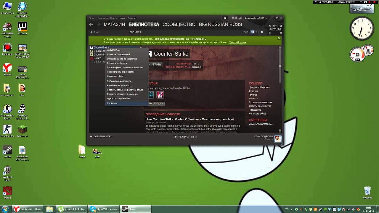The image size is (379, 213).
Task: Choose Перейти на форум in context menu
Action: 127,63
